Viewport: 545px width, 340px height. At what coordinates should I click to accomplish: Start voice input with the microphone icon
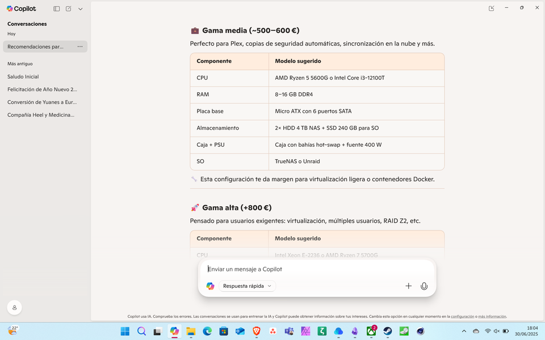click(424, 286)
